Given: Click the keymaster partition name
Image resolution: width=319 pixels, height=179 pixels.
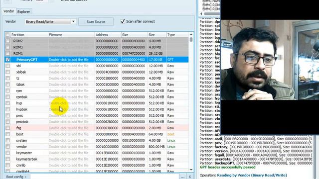Looking at the screenshot, I should click(24, 153).
